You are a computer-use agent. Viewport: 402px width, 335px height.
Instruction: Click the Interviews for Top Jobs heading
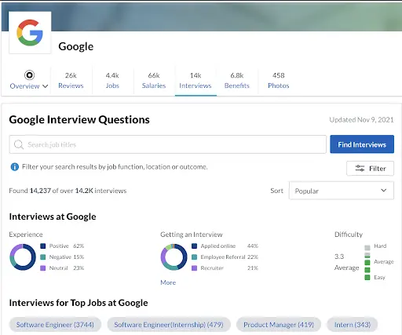tap(79, 303)
